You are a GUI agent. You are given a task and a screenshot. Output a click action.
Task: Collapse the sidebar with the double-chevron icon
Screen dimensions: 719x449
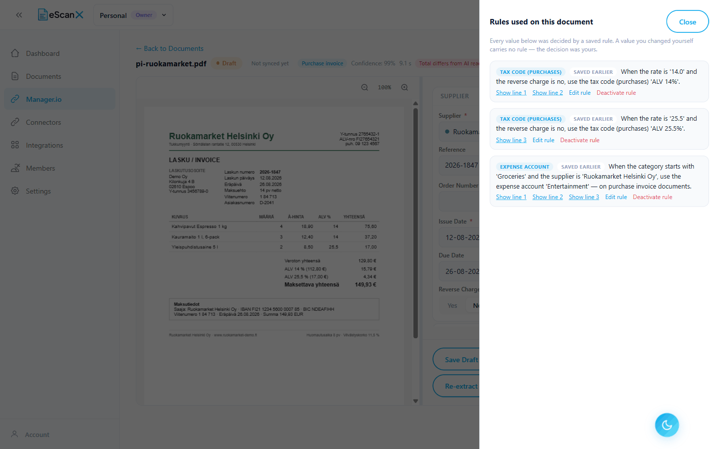pos(19,15)
